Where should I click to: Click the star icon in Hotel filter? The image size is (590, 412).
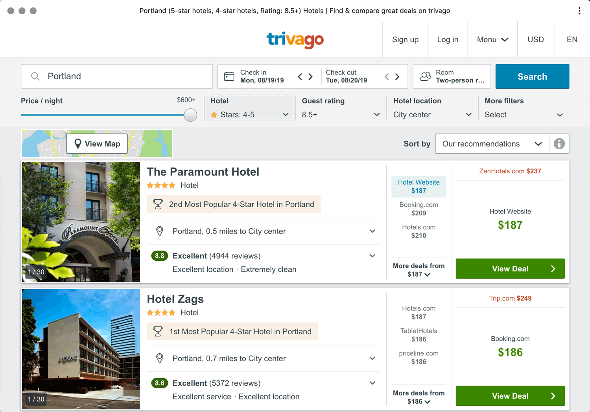214,115
